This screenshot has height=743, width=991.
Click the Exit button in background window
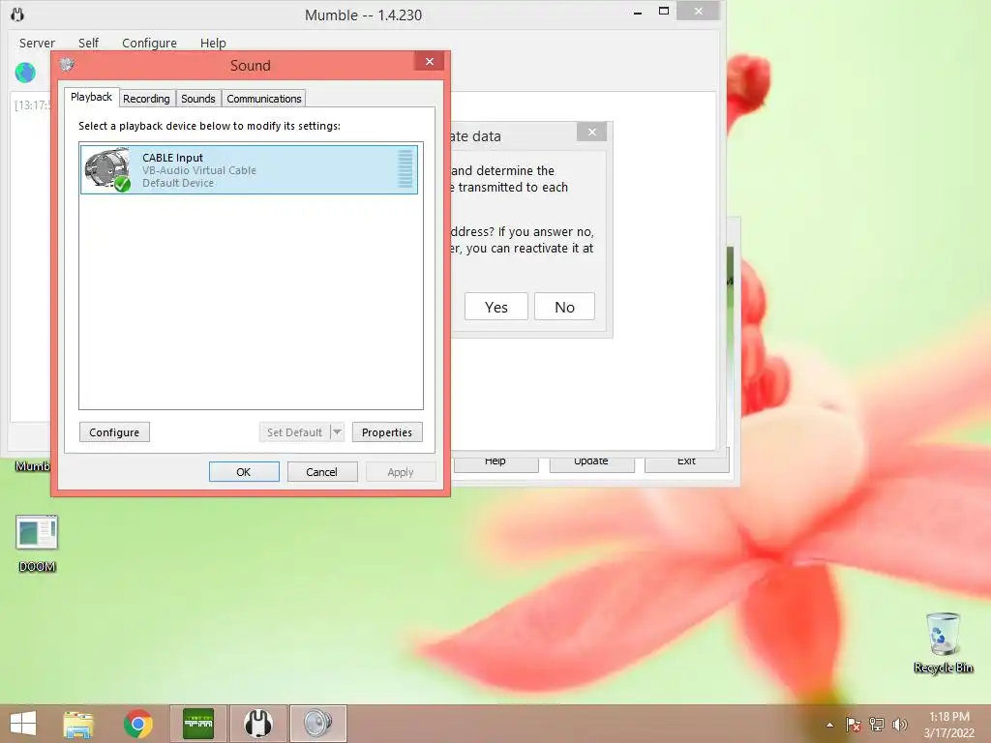[x=686, y=461]
